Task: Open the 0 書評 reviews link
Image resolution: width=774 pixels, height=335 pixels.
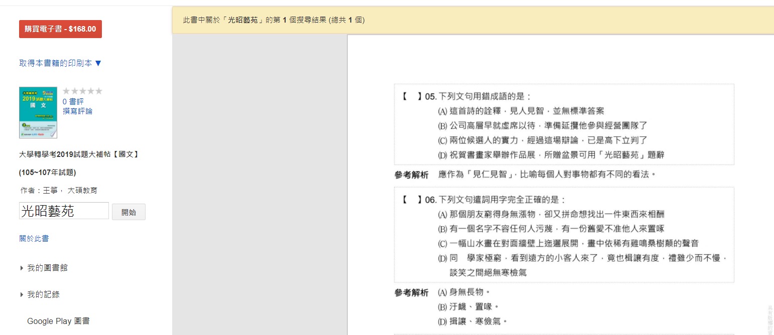Action: [73, 101]
